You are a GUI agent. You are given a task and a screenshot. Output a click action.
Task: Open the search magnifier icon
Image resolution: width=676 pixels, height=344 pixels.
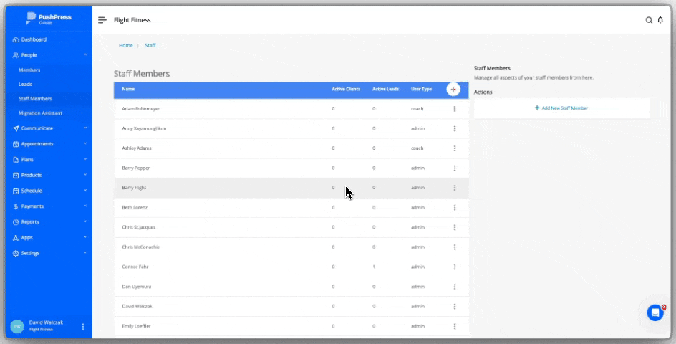point(649,20)
